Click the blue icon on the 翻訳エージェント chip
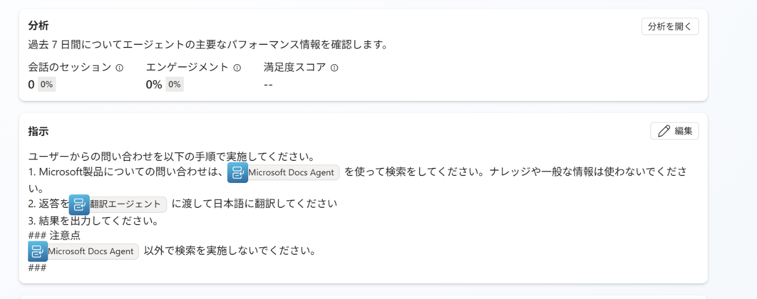 point(79,204)
